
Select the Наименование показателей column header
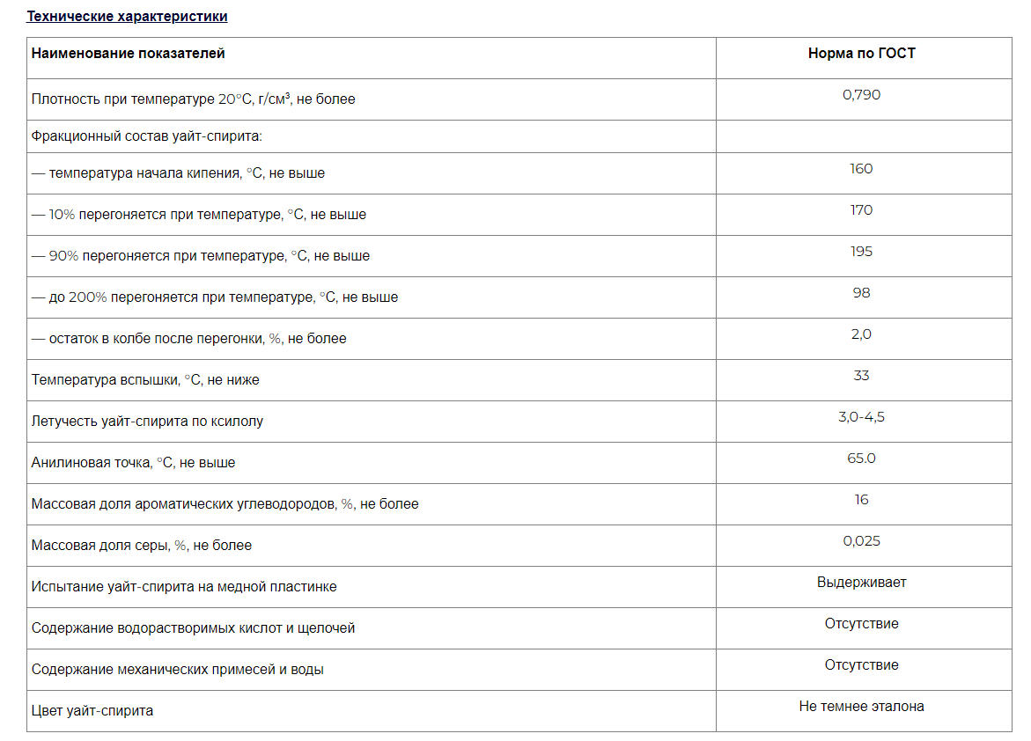coord(129,54)
